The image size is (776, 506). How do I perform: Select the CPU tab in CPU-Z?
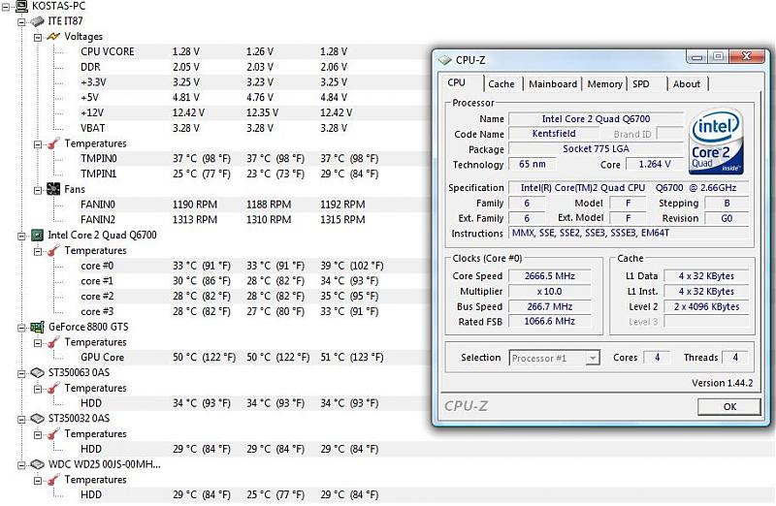click(456, 82)
